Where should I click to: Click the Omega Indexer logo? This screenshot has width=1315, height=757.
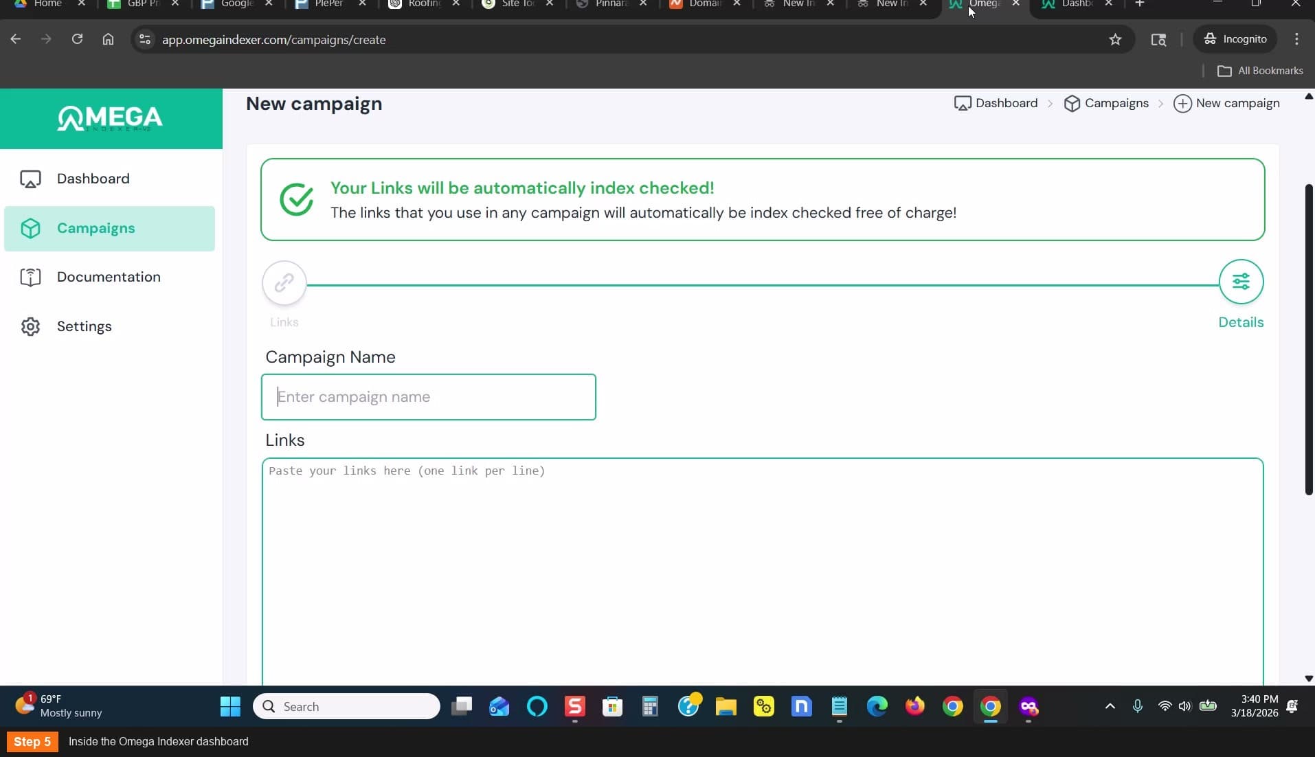coord(110,118)
